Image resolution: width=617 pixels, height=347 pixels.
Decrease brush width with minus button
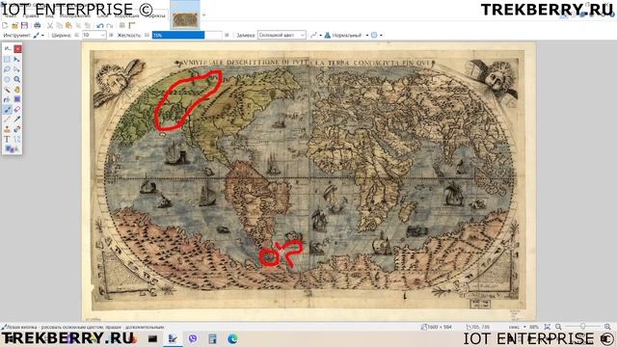tap(77, 35)
